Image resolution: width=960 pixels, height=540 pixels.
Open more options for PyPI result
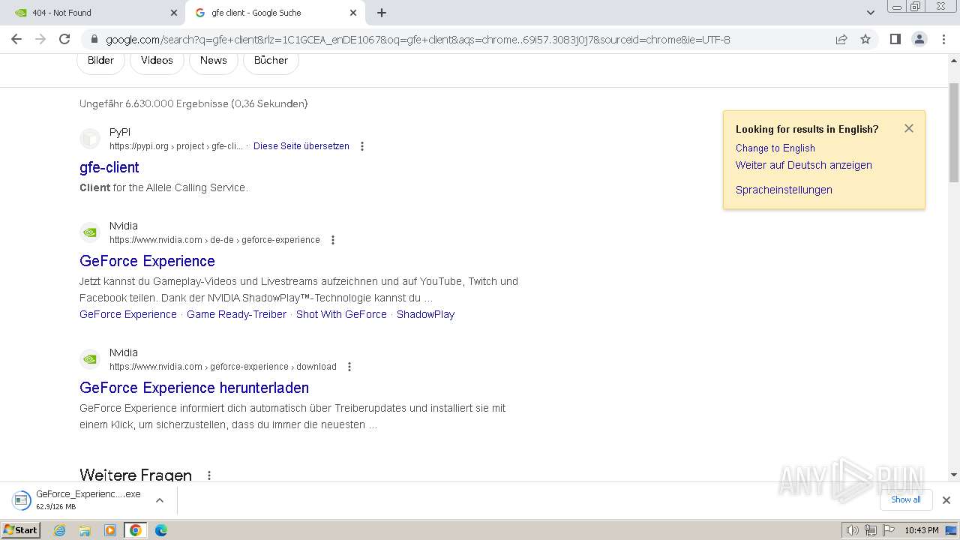[x=362, y=146]
